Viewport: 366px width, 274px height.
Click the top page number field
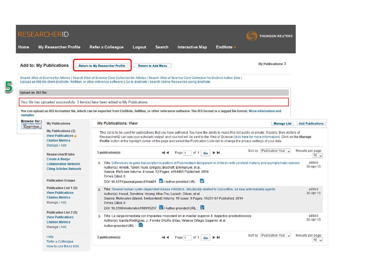click(187, 153)
